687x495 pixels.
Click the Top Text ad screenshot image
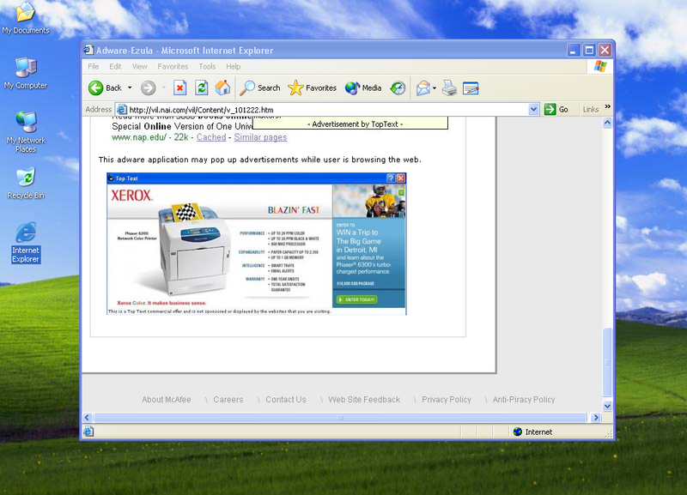point(256,244)
